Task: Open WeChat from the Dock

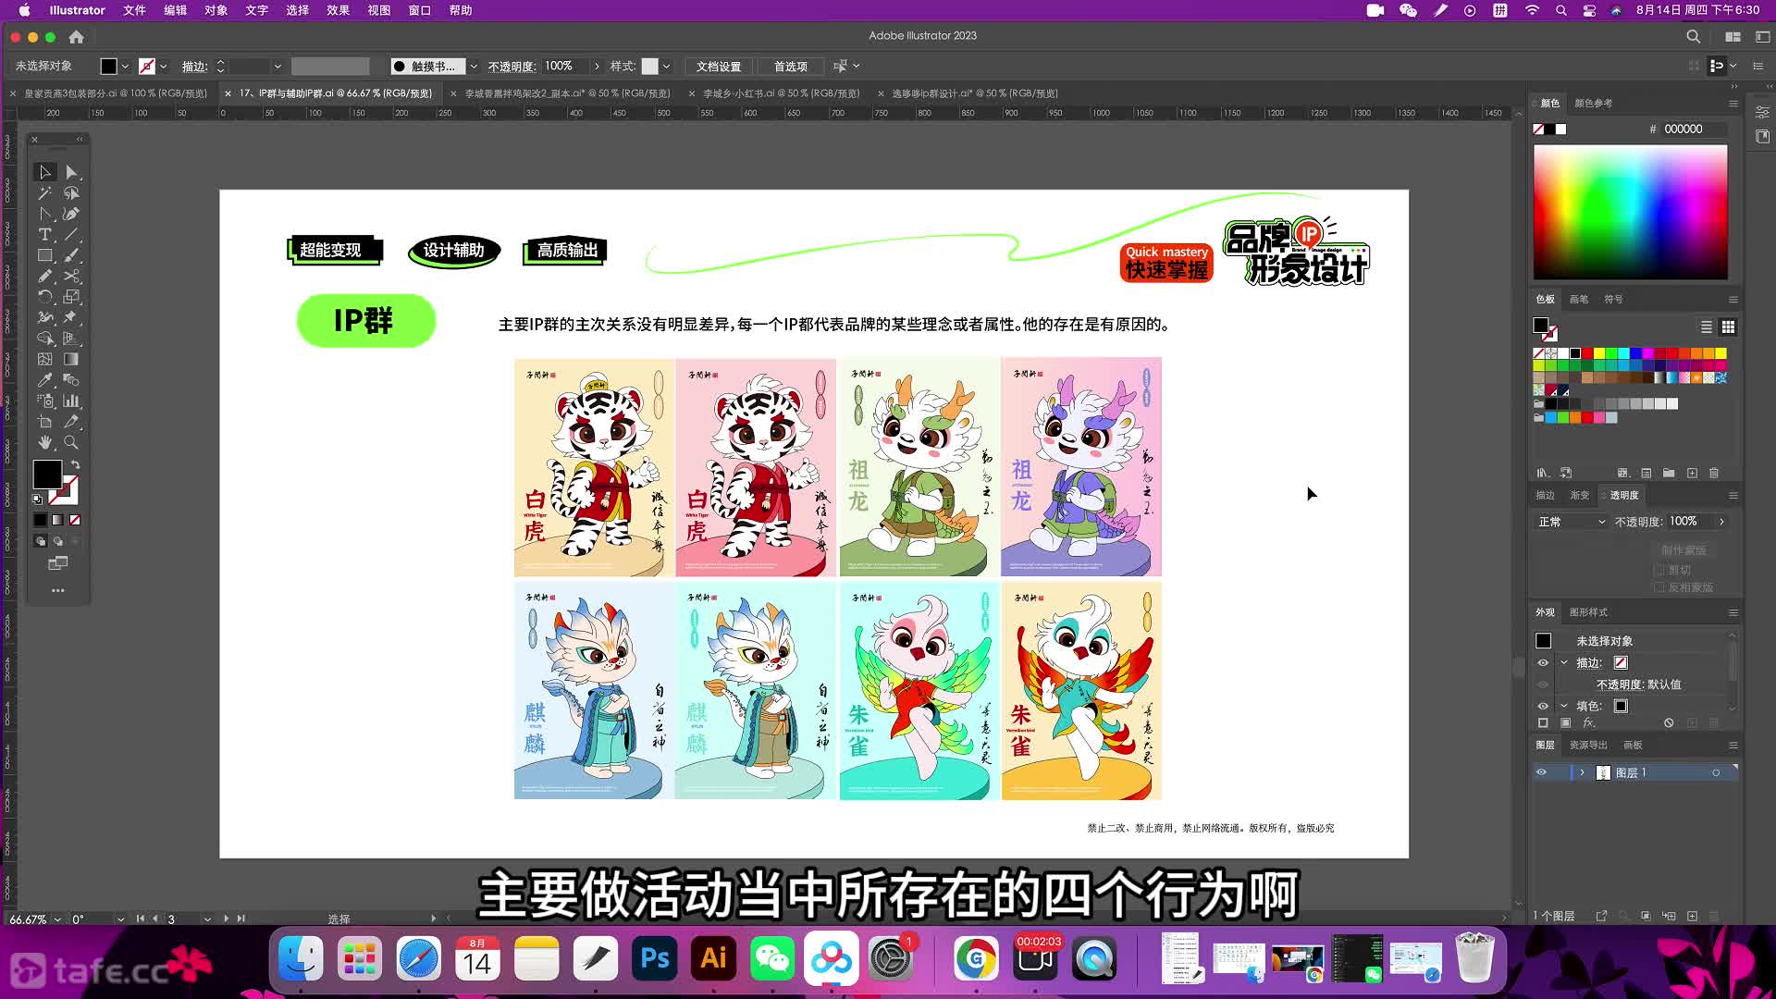Action: coord(772,958)
